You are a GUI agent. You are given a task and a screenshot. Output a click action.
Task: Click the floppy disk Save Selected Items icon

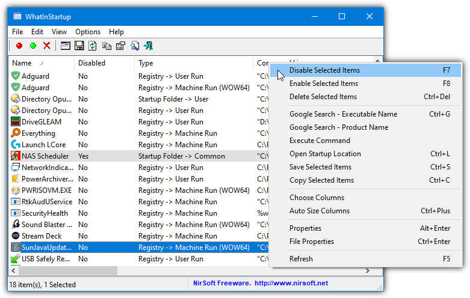coord(79,46)
